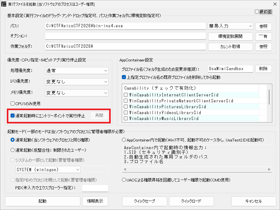This screenshot has height=210, width=280.
Task: Enable the CPU1のみ使用 checkbox
Action: (x=13, y=104)
